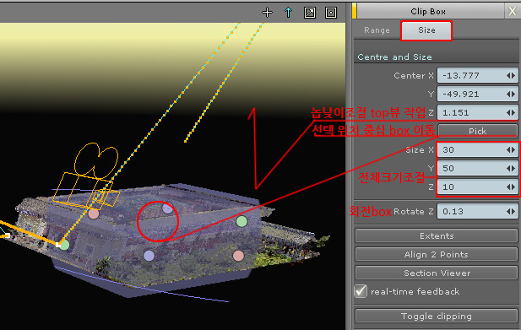This screenshot has height=330, width=521.
Task: Click the crosshair plus icon in viewport toolbar
Action: click(x=267, y=13)
